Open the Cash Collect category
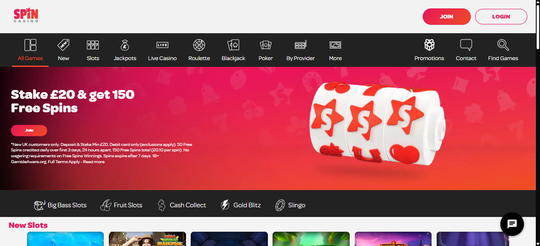540x246 pixels. [181, 205]
